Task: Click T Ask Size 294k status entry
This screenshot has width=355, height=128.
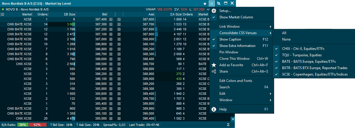Action: [88, 125]
